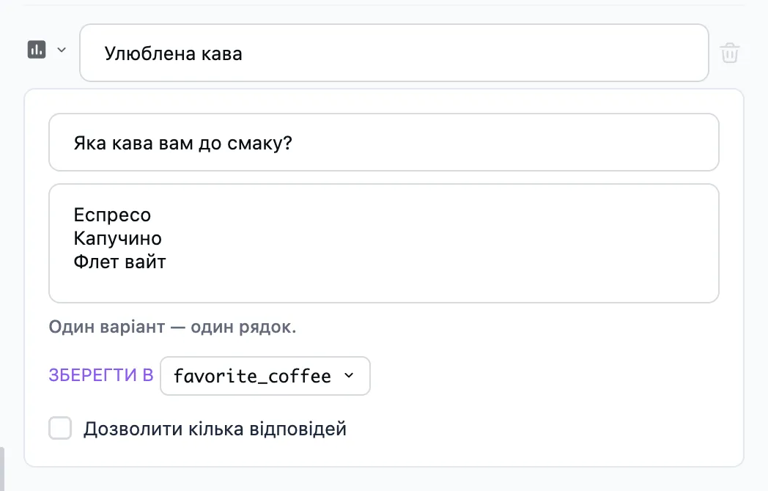
Task: Open the favorite_coffee variable dropdown
Action: click(265, 376)
